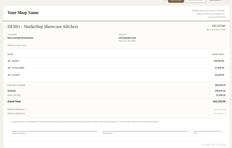Click the Grand Total label
The width and height of the screenshot is (232, 148).
[14, 102]
